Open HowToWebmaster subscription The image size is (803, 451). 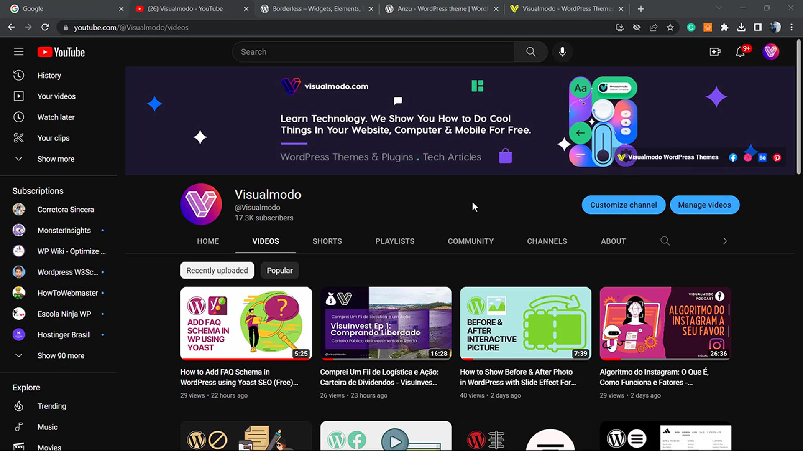coord(59,293)
